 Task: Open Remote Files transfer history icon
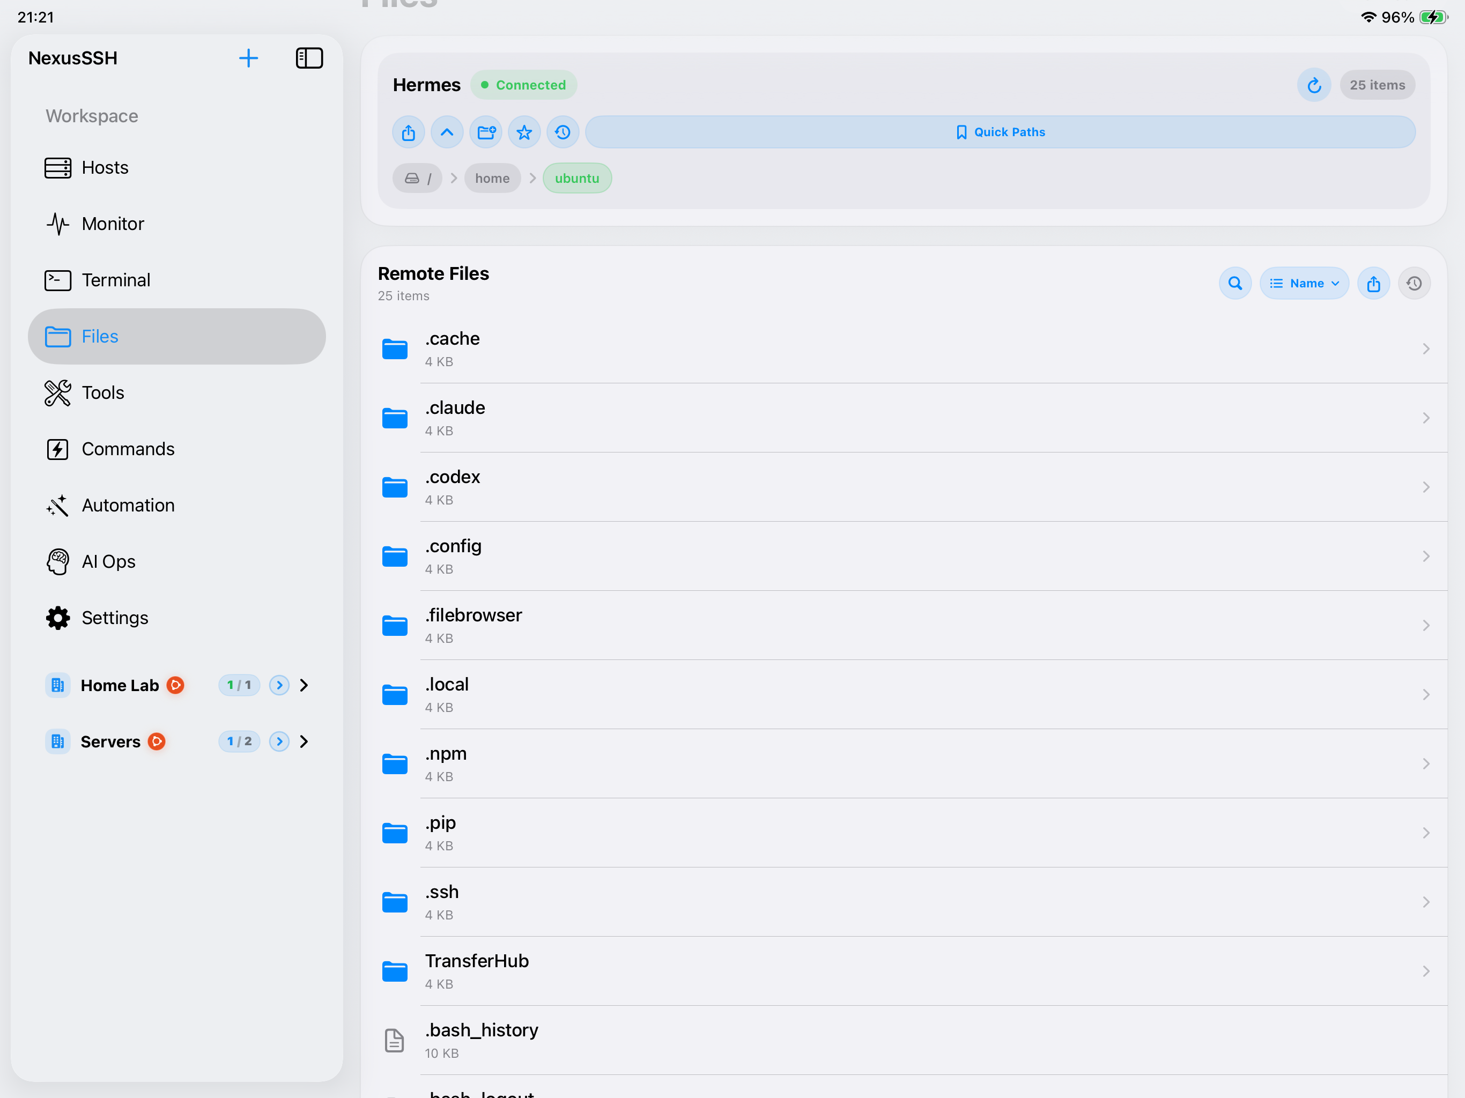[1414, 284]
